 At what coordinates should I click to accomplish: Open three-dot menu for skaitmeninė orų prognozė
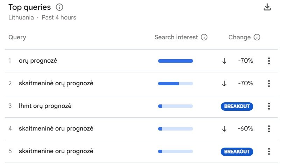269,84
